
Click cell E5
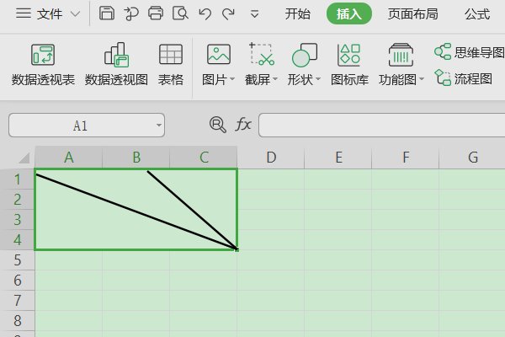338,260
